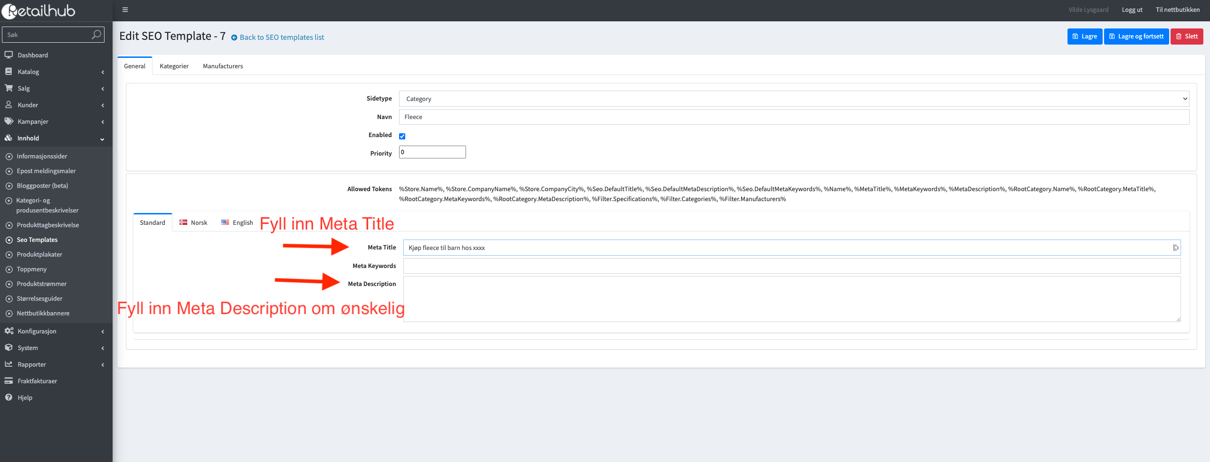Open Produktplakater in the sidebar
1210x462 pixels.
click(x=39, y=254)
